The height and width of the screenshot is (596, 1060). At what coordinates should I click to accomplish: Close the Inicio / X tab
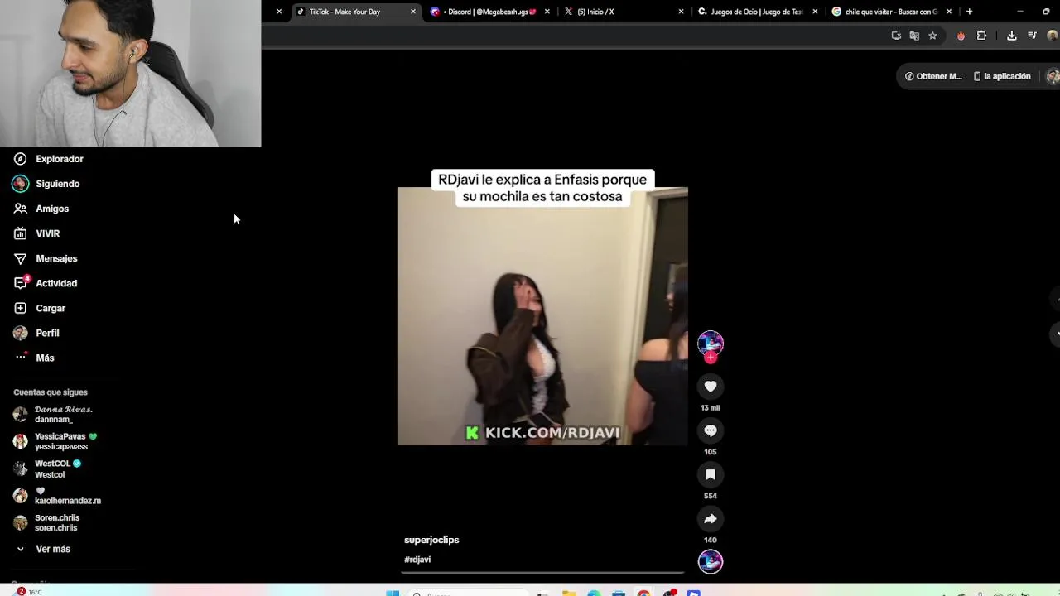[681, 12]
